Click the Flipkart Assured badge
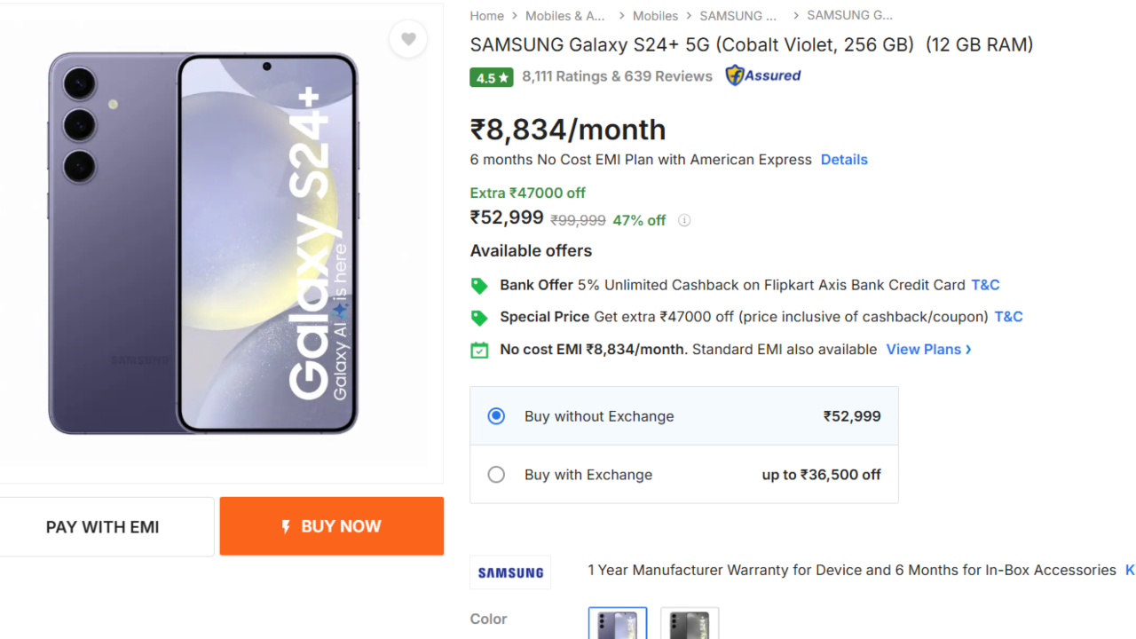1136x639 pixels. point(762,75)
